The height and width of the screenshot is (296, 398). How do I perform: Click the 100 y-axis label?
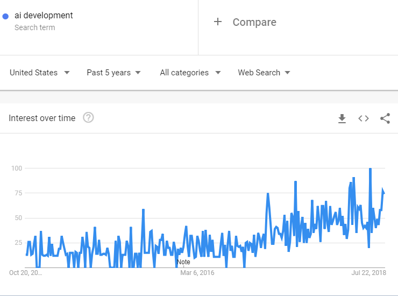(17, 168)
